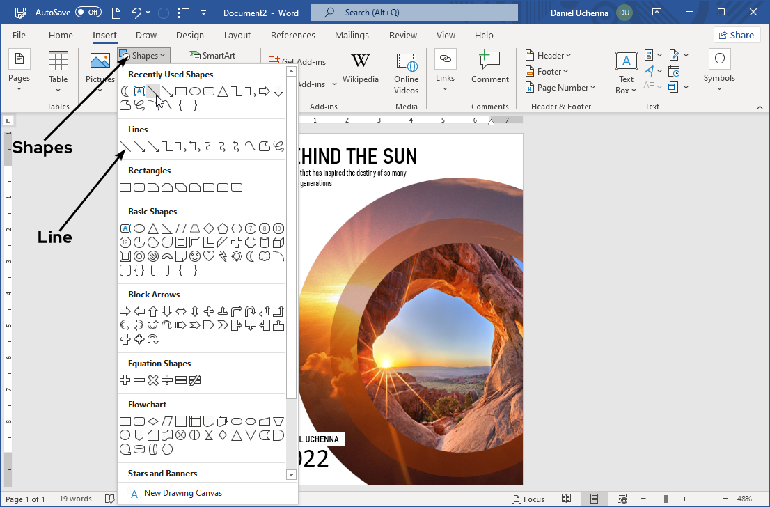Click the zoom slider in status bar

(666, 499)
